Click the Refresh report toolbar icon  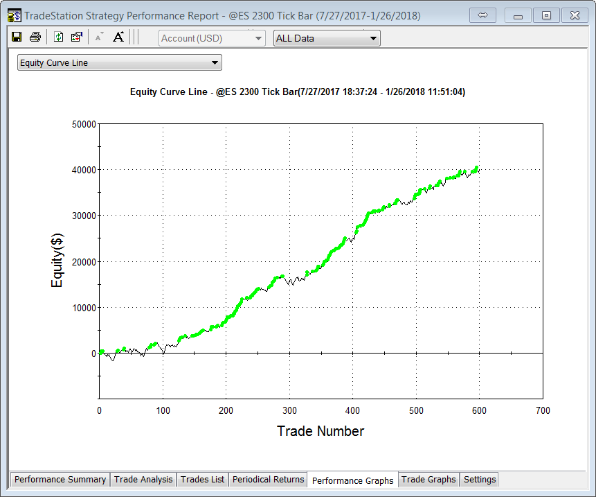[59, 37]
